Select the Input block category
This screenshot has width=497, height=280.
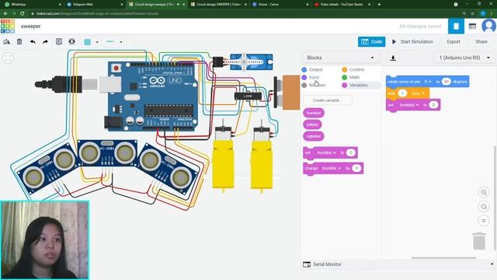311,77
